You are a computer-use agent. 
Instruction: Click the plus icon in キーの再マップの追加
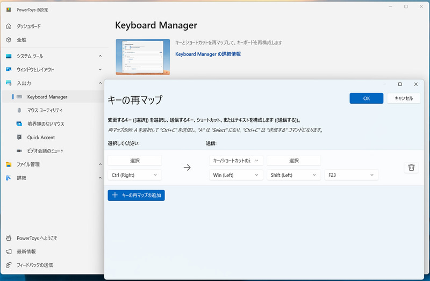pos(115,195)
